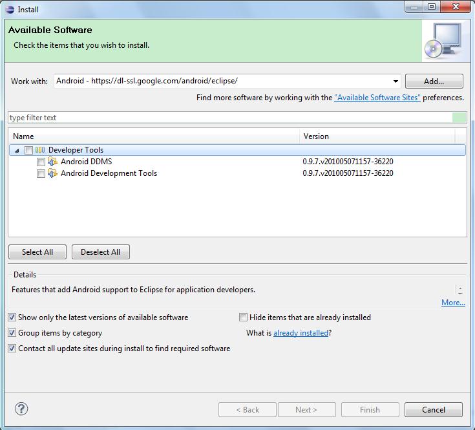Check the Android Development Tools checkbox
This screenshot has height=430, width=475.
(x=41, y=173)
